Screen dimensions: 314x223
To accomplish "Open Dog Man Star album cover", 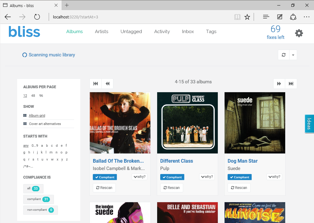I will pyautogui.click(x=255, y=123).
